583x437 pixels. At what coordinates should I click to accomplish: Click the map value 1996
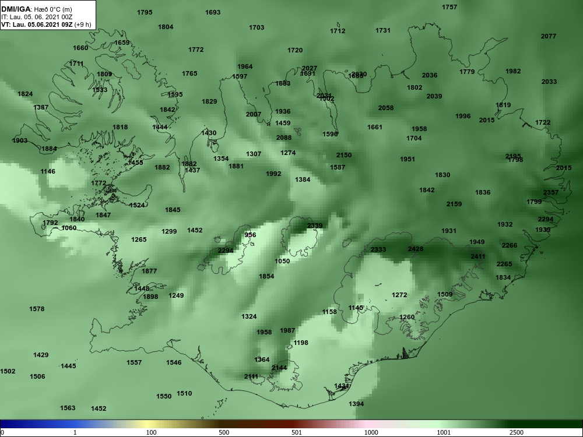click(x=463, y=116)
